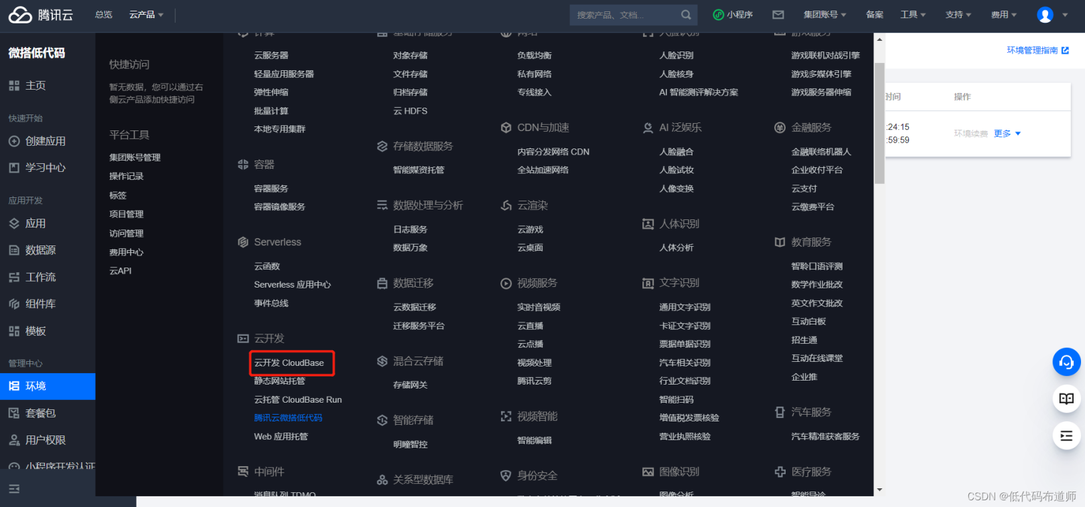Open the 环境管理指南 link
Screen dimensions: 1085x507
(x=1032, y=50)
